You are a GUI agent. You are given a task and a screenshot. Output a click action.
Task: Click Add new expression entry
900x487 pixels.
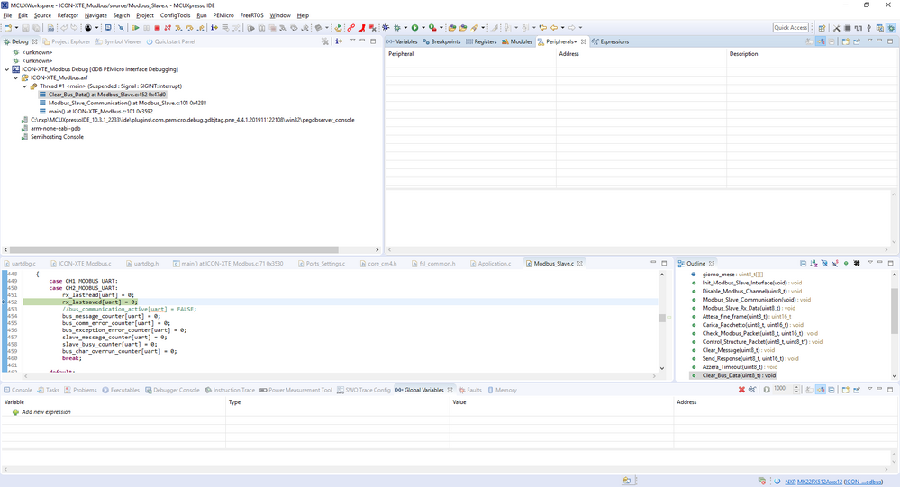click(x=46, y=412)
